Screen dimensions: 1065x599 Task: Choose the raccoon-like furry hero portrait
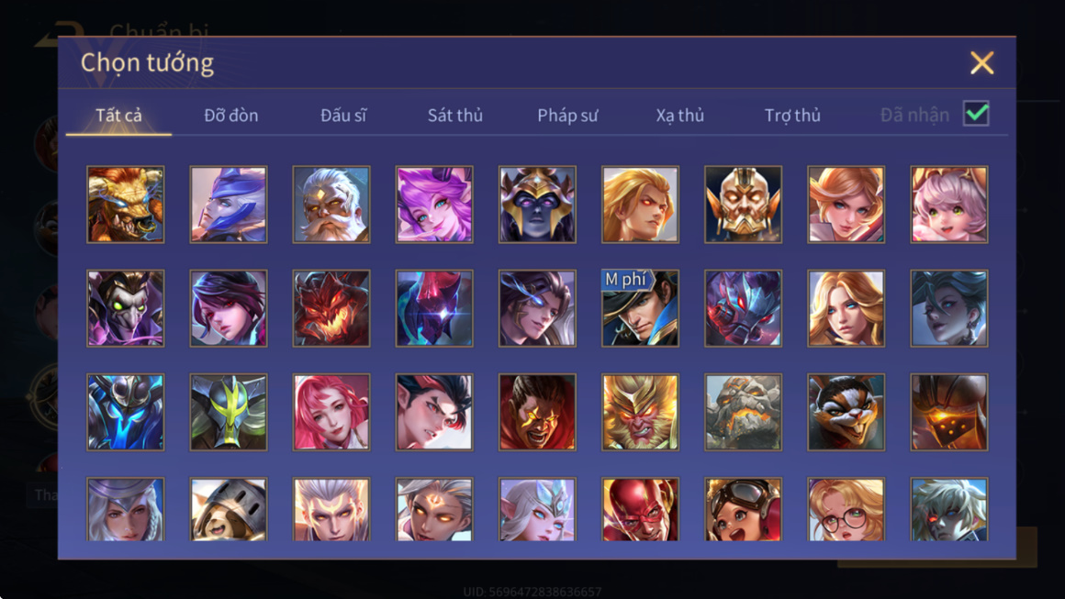(846, 412)
